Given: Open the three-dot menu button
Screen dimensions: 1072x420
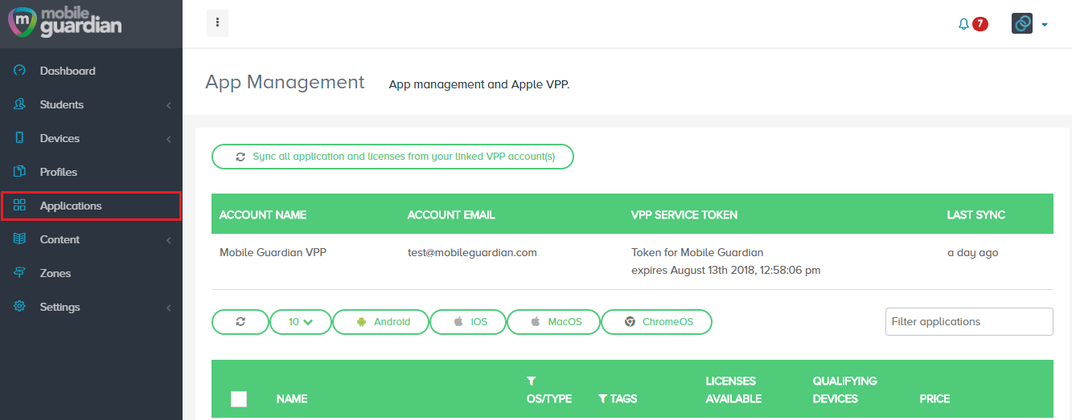Looking at the screenshot, I should (218, 22).
